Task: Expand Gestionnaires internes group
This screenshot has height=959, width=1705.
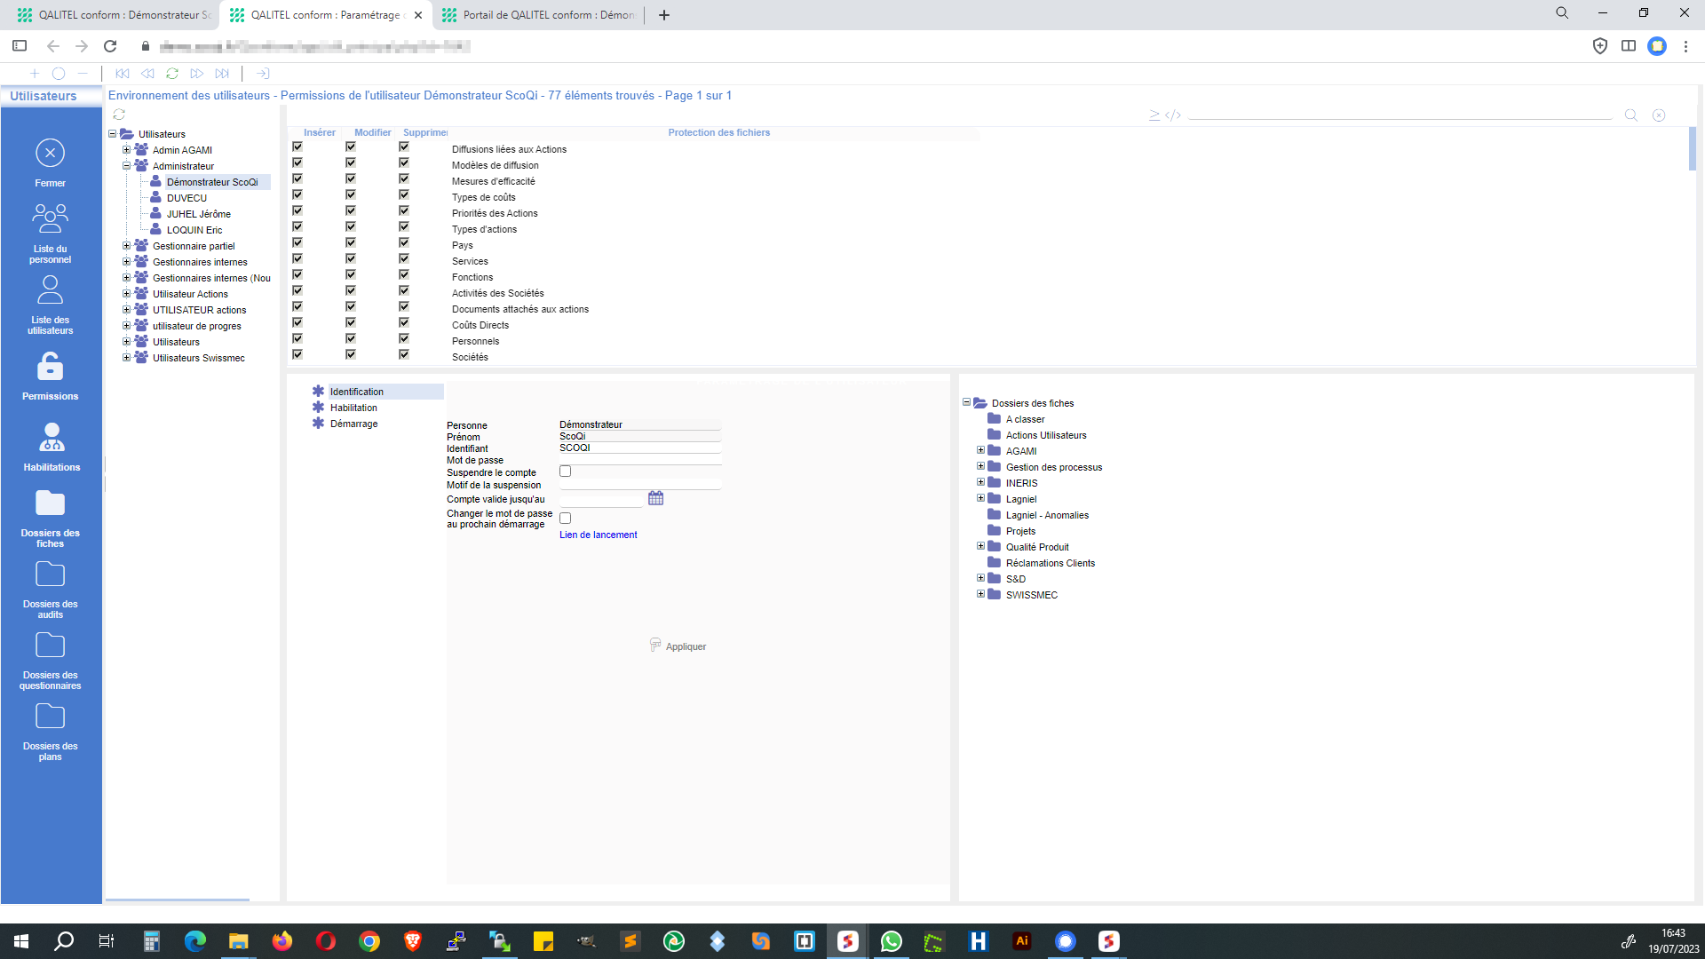Action: point(126,261)
